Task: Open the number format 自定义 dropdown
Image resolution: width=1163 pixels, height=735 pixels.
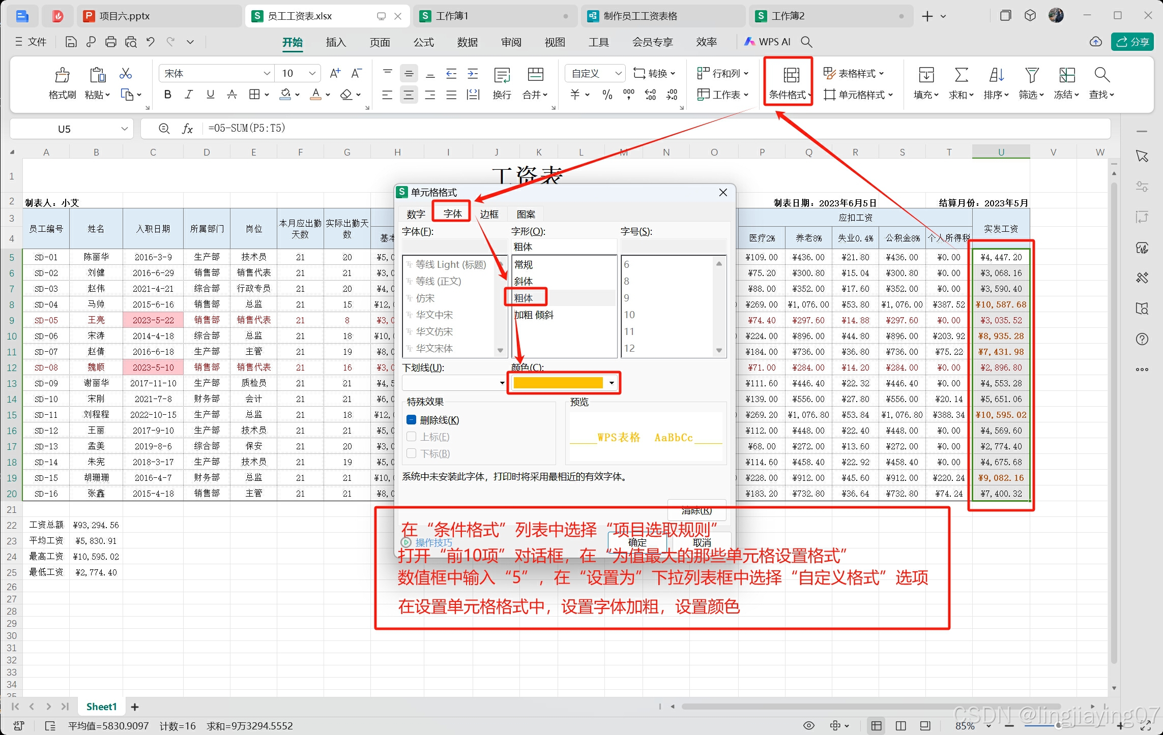Action: point(618,74)
